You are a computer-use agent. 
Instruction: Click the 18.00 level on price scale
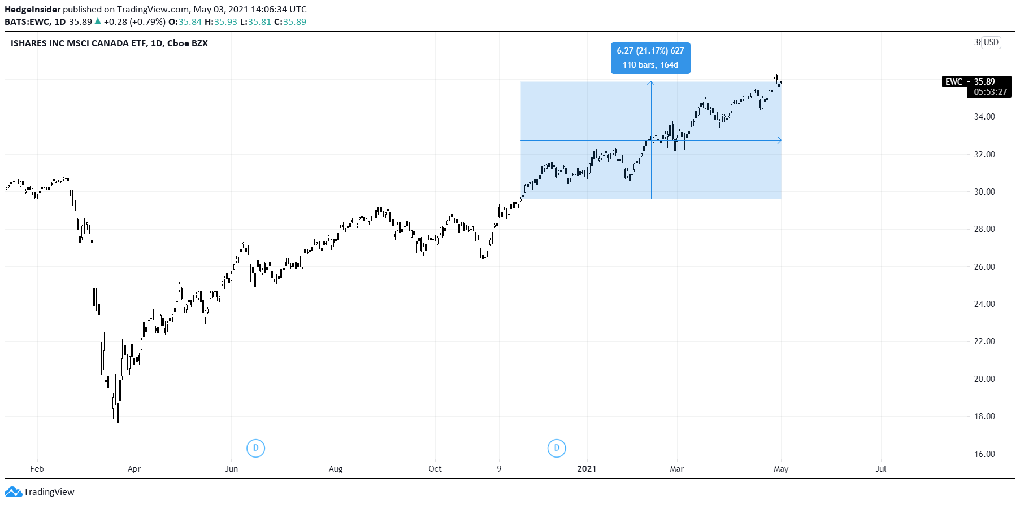coord(984,416)
